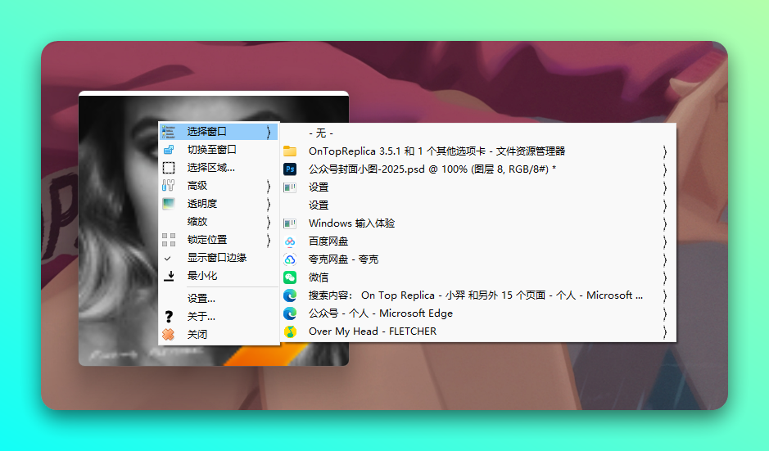Image resolution: width=769 pixels, height=451 pixels.
Task: Select the 公众号封面小图-2025.psd window entry
Action: [x=477, y=169]
